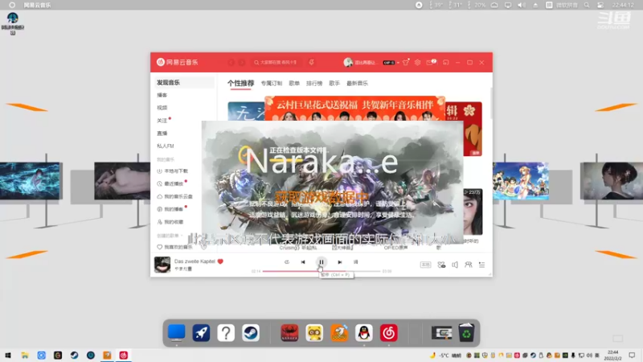643x362 pixels.
Task: Open the user avatar profile
Action: click(348, 63)
